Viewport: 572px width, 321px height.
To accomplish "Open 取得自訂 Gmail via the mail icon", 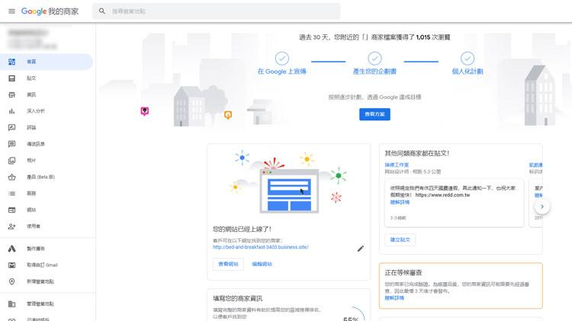I will point(11,265).
